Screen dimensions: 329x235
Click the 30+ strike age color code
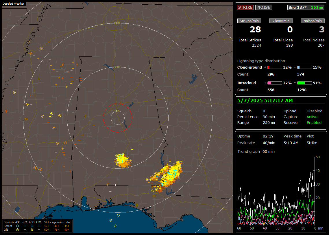[57, 226]
